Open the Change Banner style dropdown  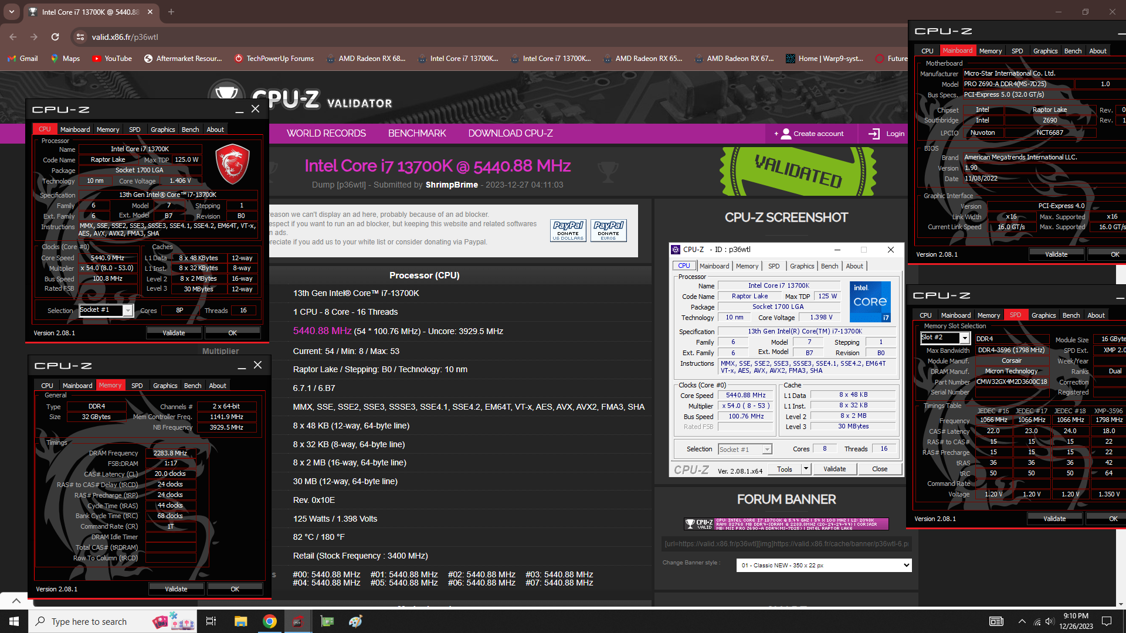[823, 565]
